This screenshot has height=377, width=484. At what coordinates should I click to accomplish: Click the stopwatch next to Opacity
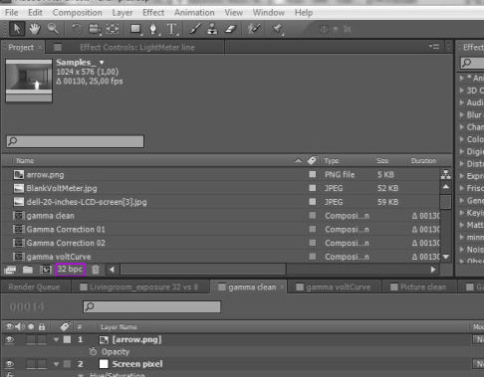point(93,351)
